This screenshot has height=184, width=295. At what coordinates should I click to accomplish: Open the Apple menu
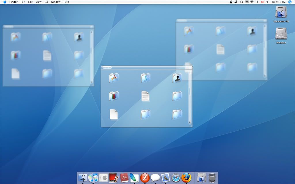(5, 2)
